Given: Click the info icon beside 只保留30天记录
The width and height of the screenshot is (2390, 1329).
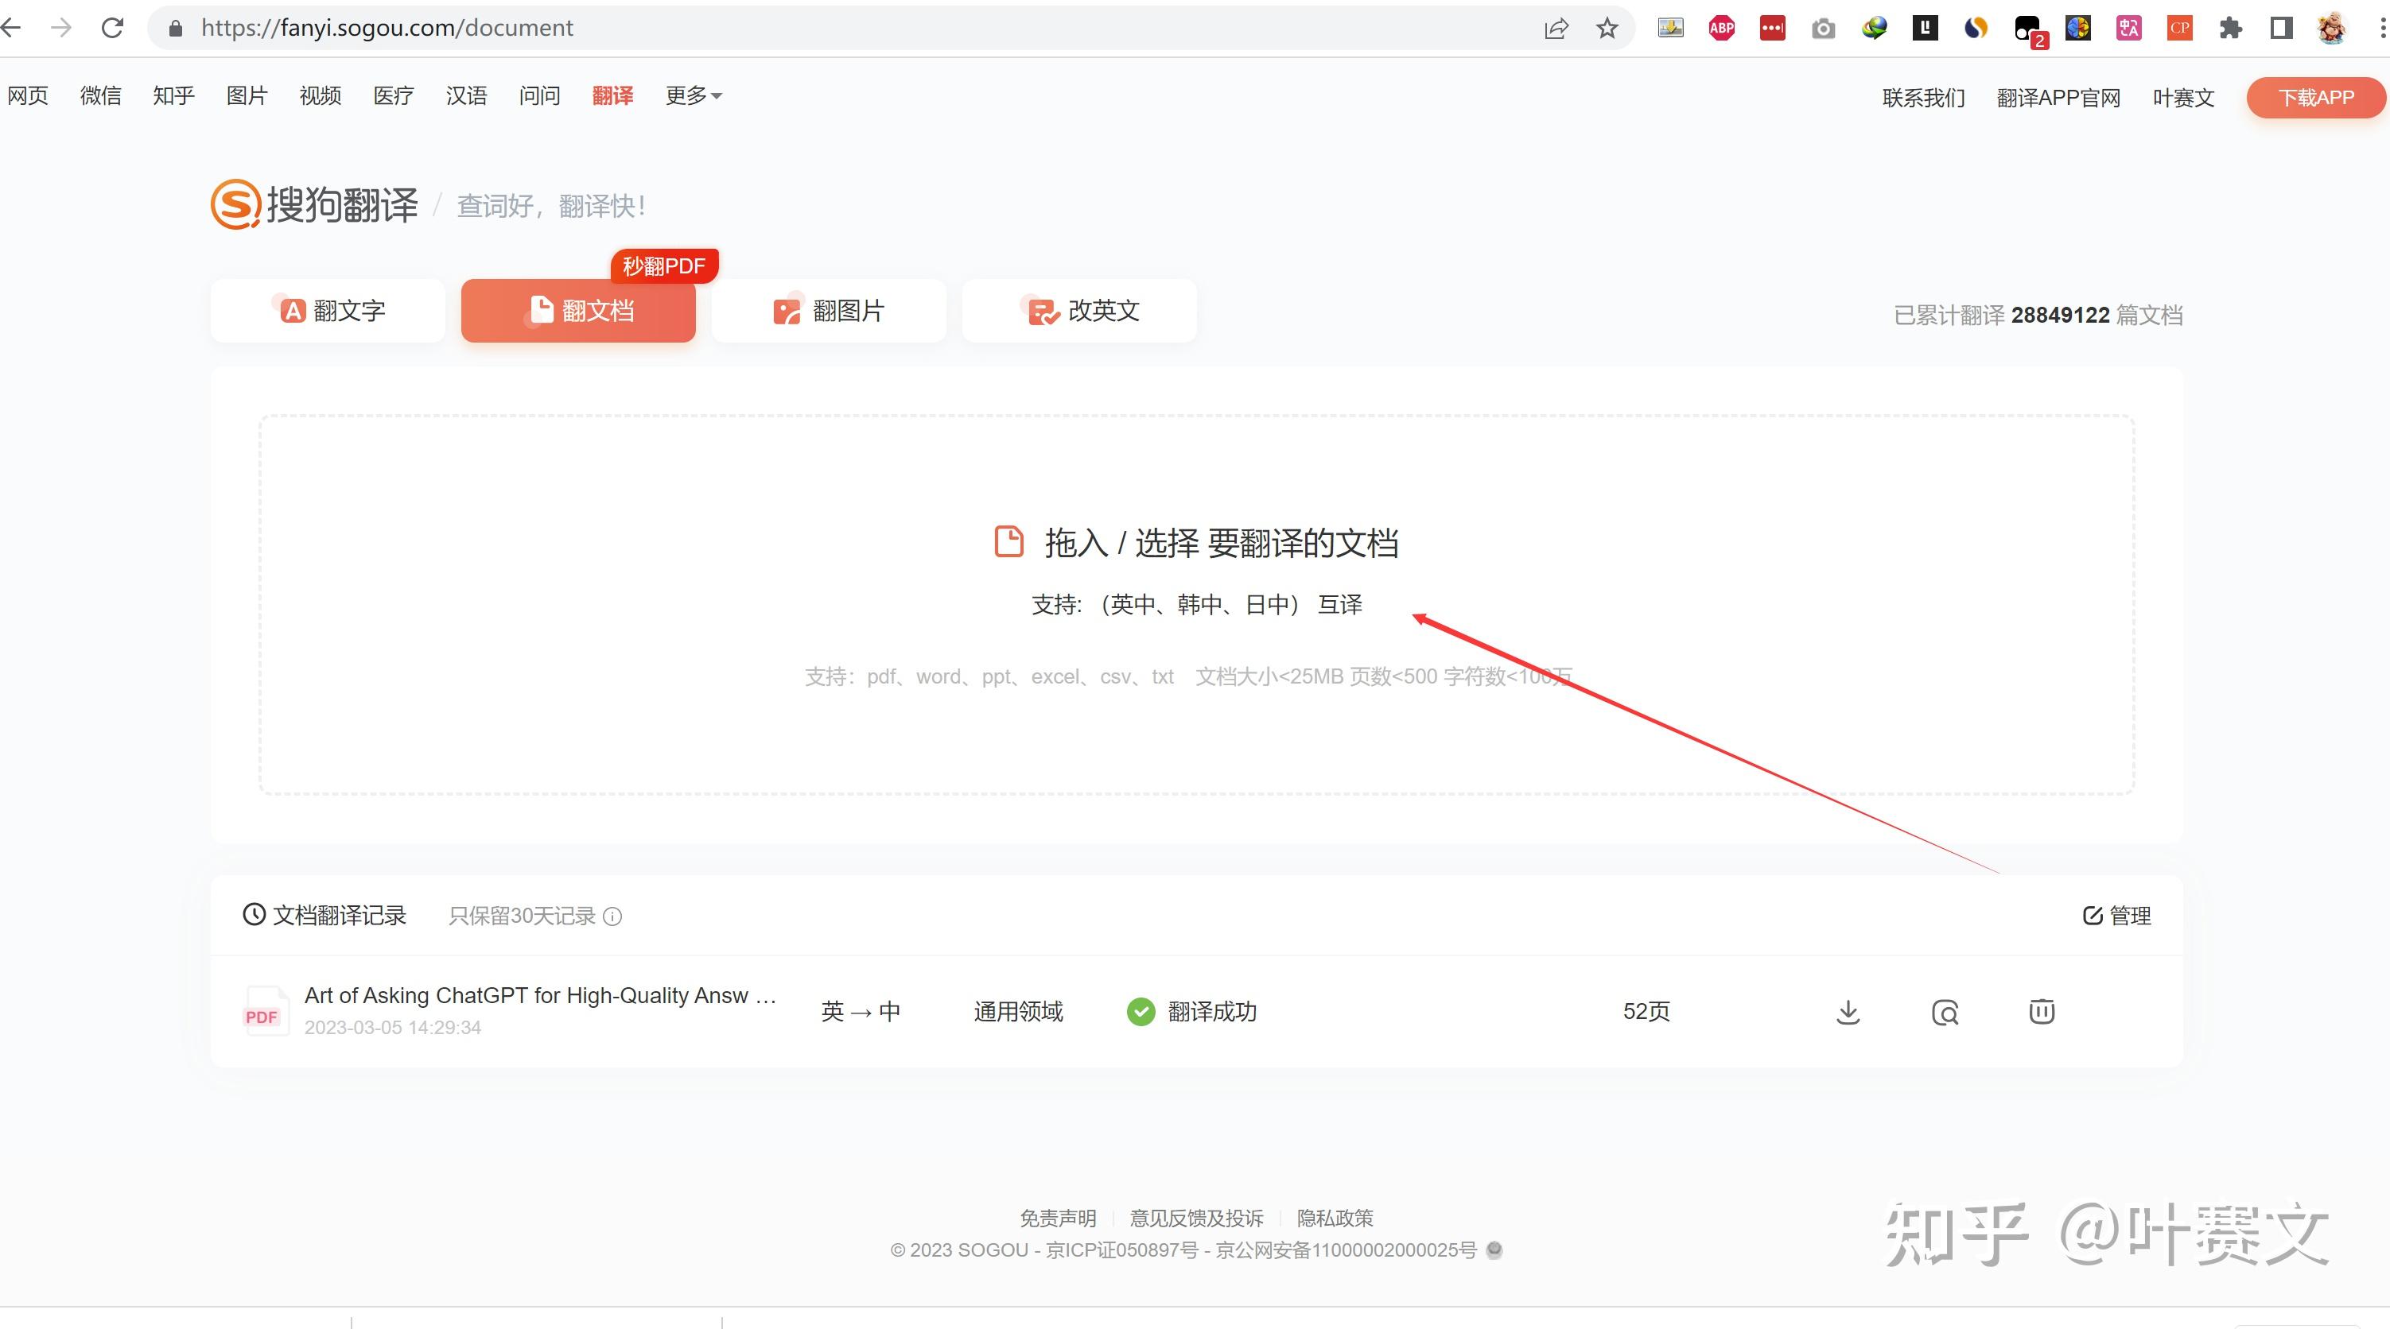Looking at the screenshot, I should (x=612, y=916).
